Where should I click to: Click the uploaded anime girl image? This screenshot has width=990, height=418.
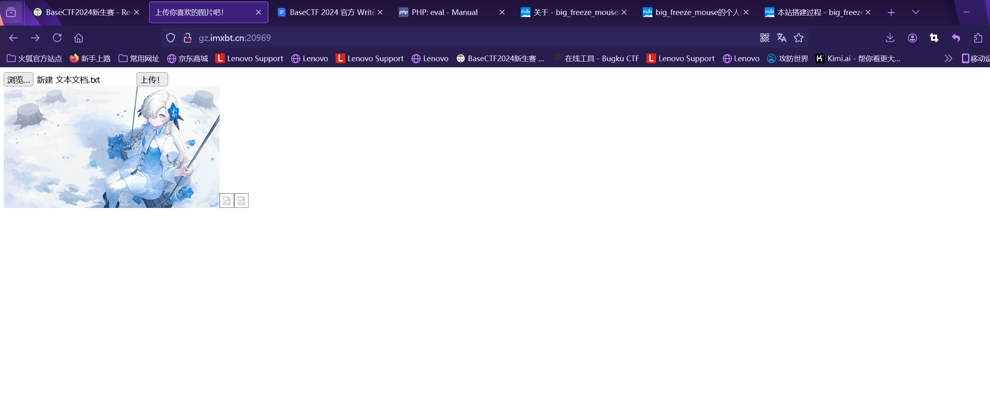[x=111, y=147]
